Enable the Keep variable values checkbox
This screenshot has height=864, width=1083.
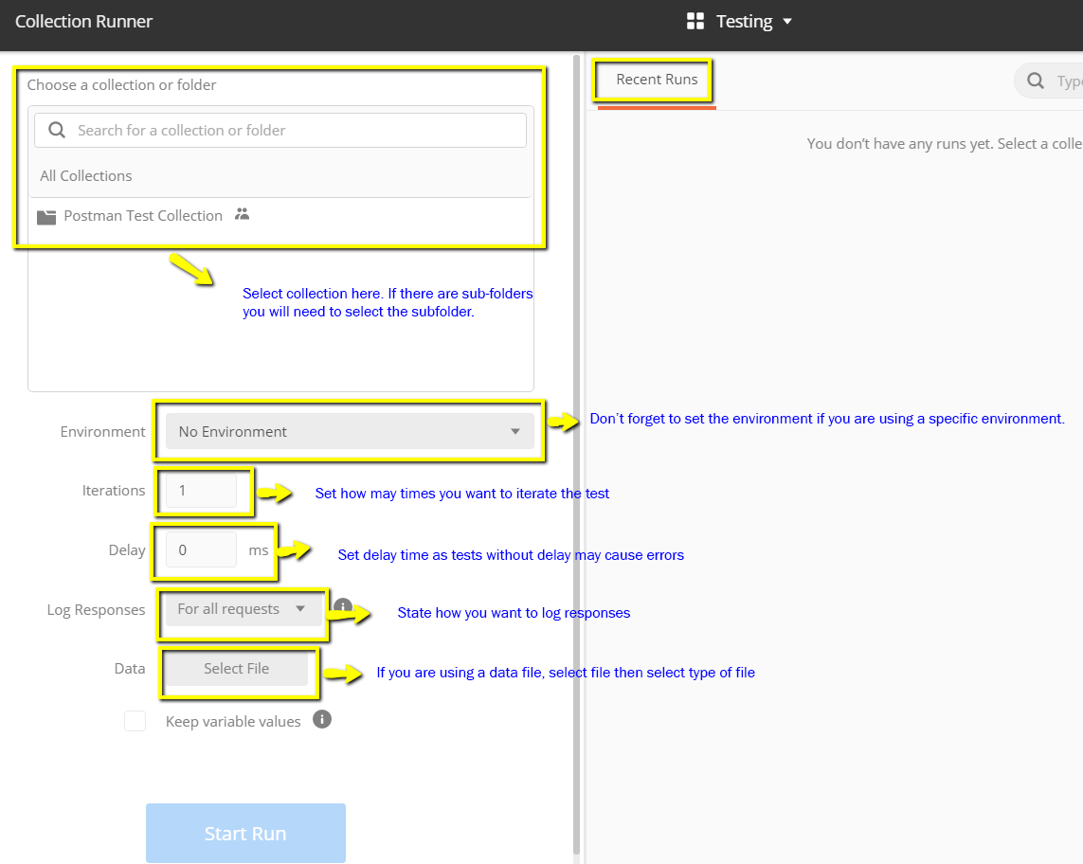pyautogui.click(x=135, y=721)
